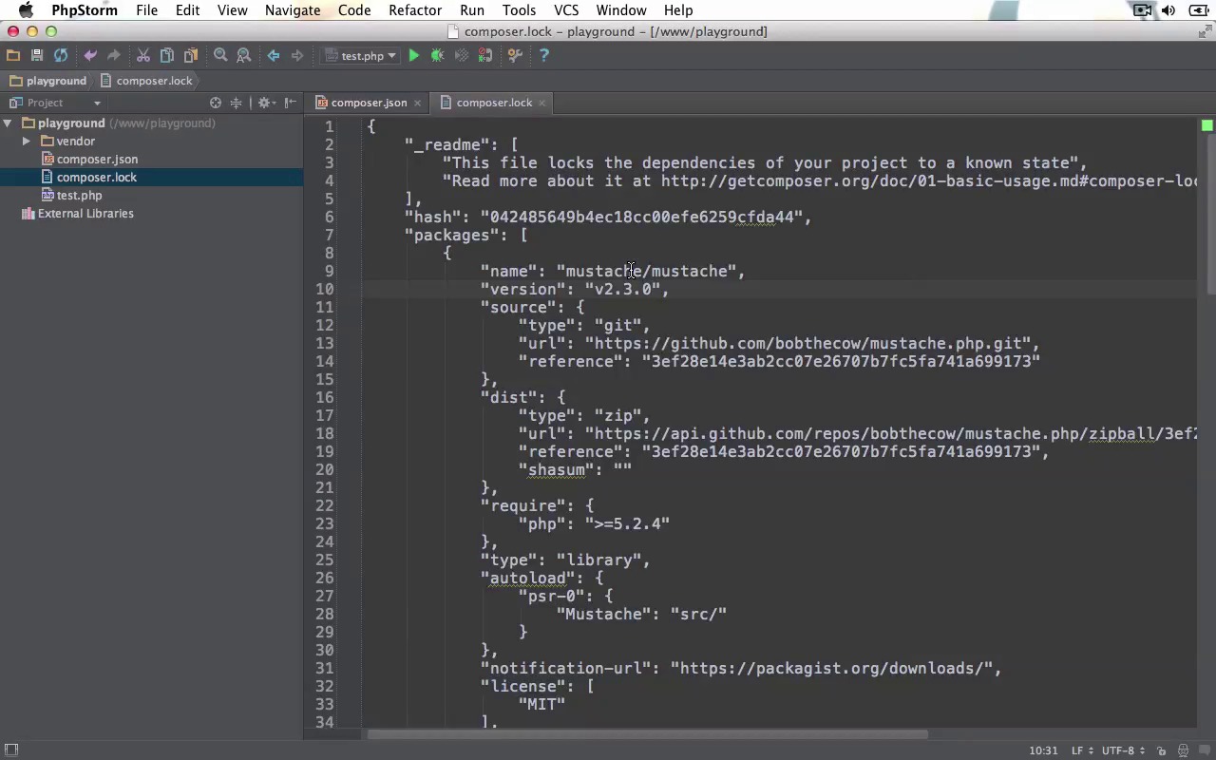The height and width of the screenshot is (760, 1216).
Task: Click Scroll from Source crosshair icon
Action: (x=216, y=103)
